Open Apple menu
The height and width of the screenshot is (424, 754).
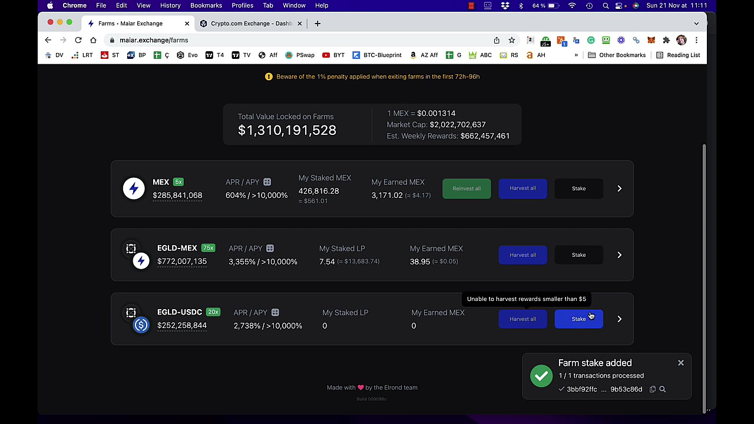50,5
